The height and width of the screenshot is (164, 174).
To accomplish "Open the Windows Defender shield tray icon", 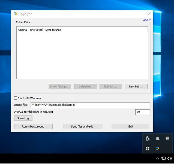I will [148, 148].
